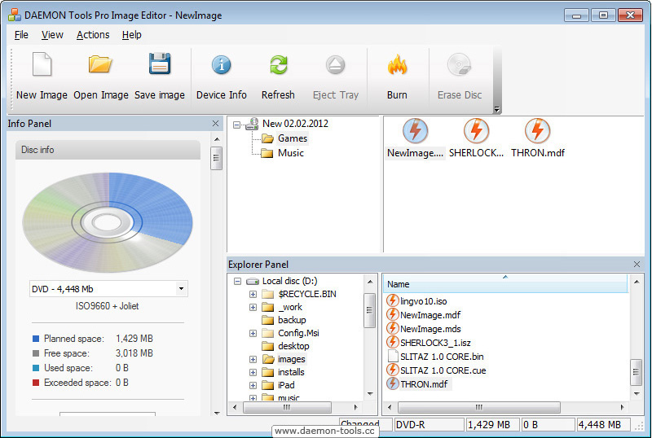Expand the $RECYCLE.BIN folder

point(253,294)
